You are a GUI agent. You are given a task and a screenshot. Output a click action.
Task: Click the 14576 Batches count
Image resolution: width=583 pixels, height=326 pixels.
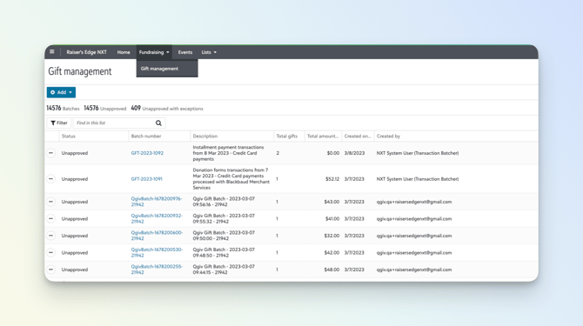click(63, 109)
